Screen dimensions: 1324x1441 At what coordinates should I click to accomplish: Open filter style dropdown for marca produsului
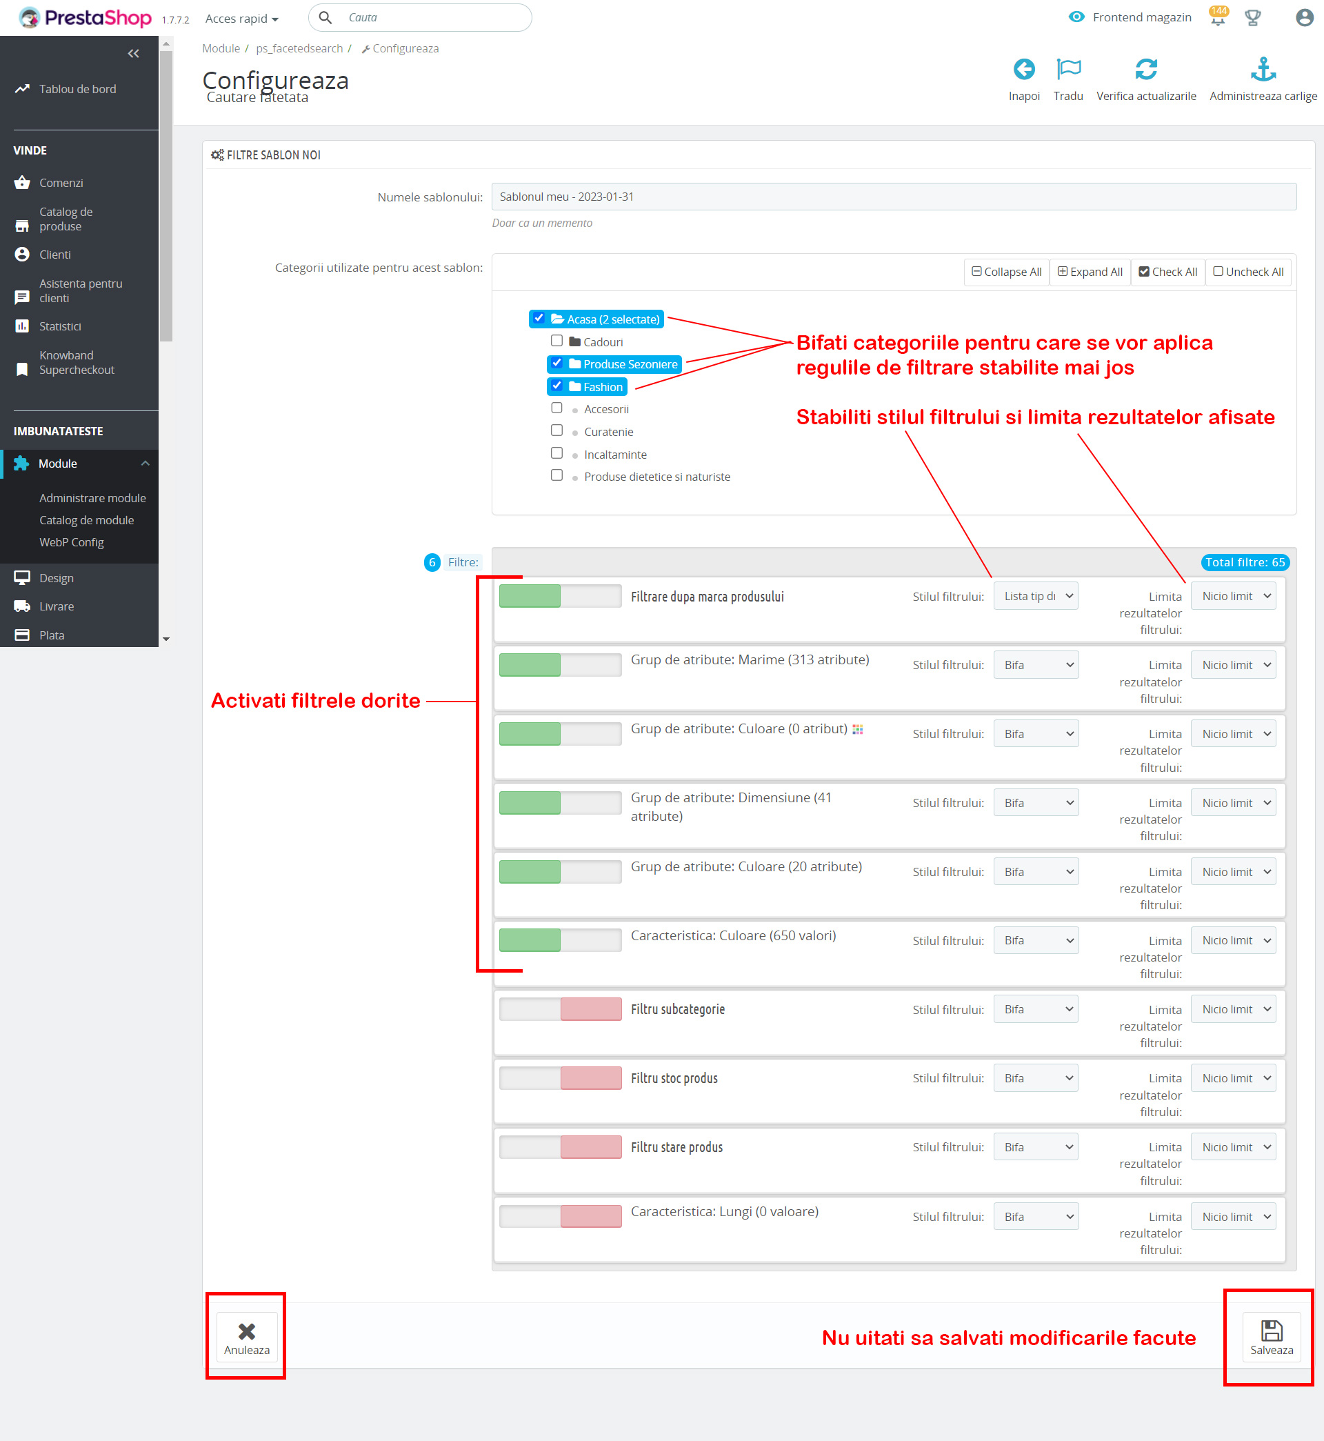tap(1036, 596)
